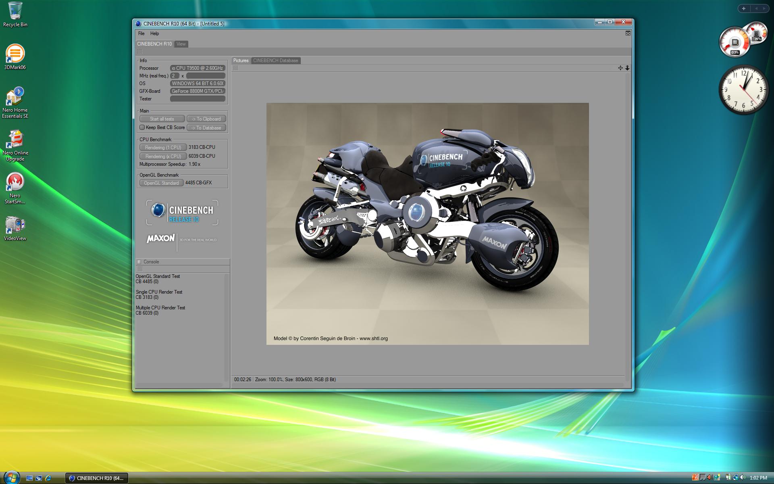Viewport: 774px width, 484px height.
Task: Click the Show Desktop quick launch icon
Action: click(x=29, y=478)
